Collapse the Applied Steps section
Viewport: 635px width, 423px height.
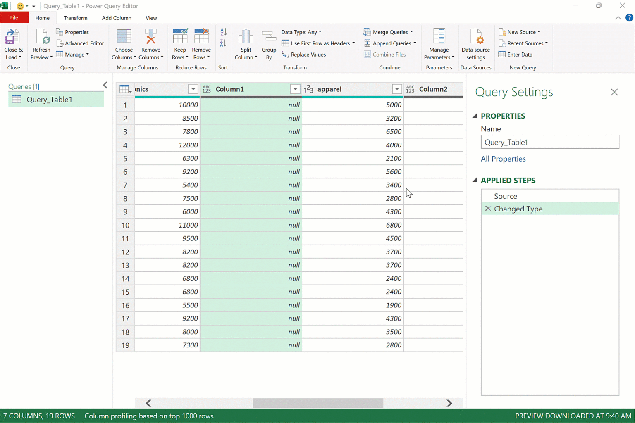tap(475, 181)
